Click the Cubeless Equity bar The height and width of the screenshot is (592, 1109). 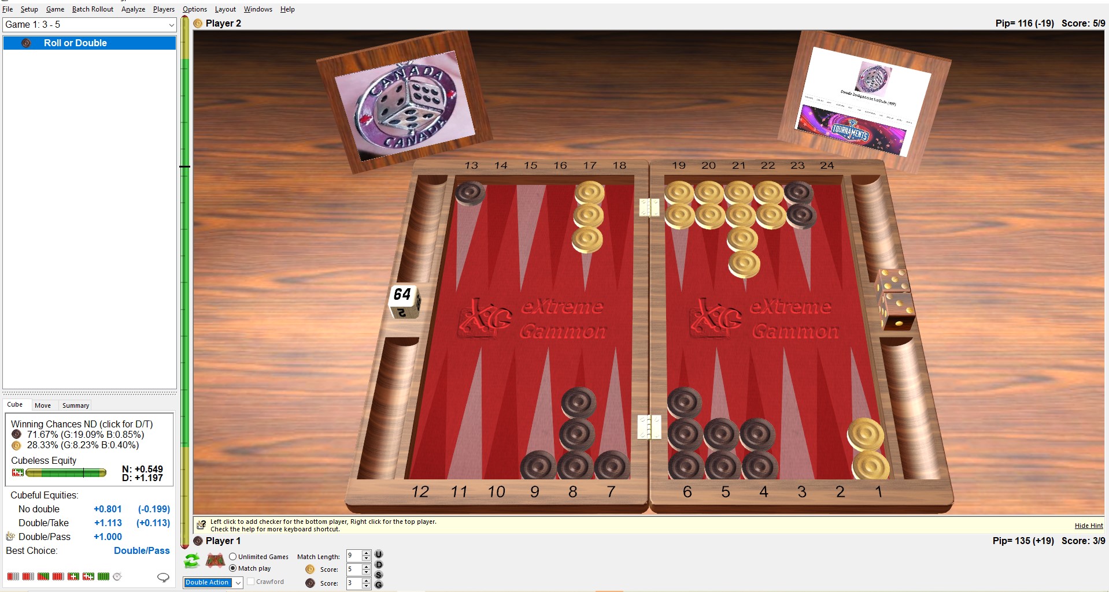click(x=65, y=473)
